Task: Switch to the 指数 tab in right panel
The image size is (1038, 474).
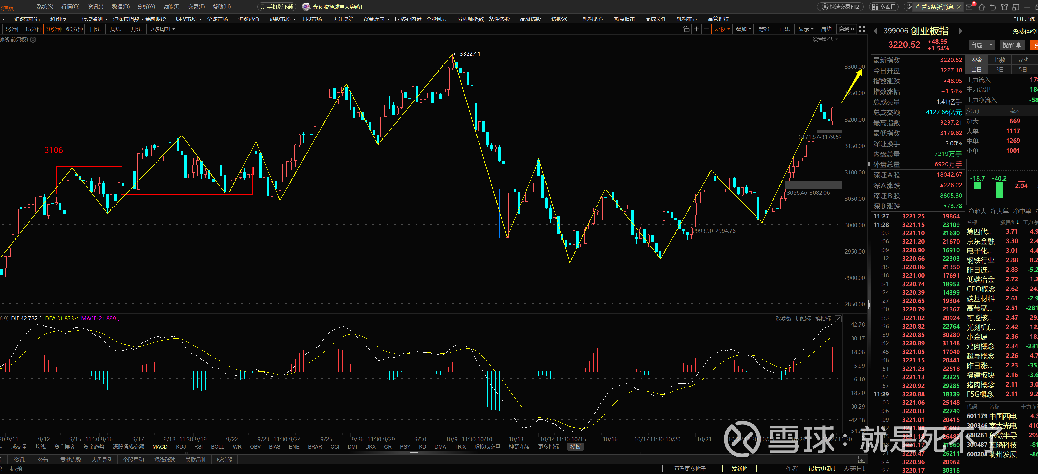Action: [1000, 60]
